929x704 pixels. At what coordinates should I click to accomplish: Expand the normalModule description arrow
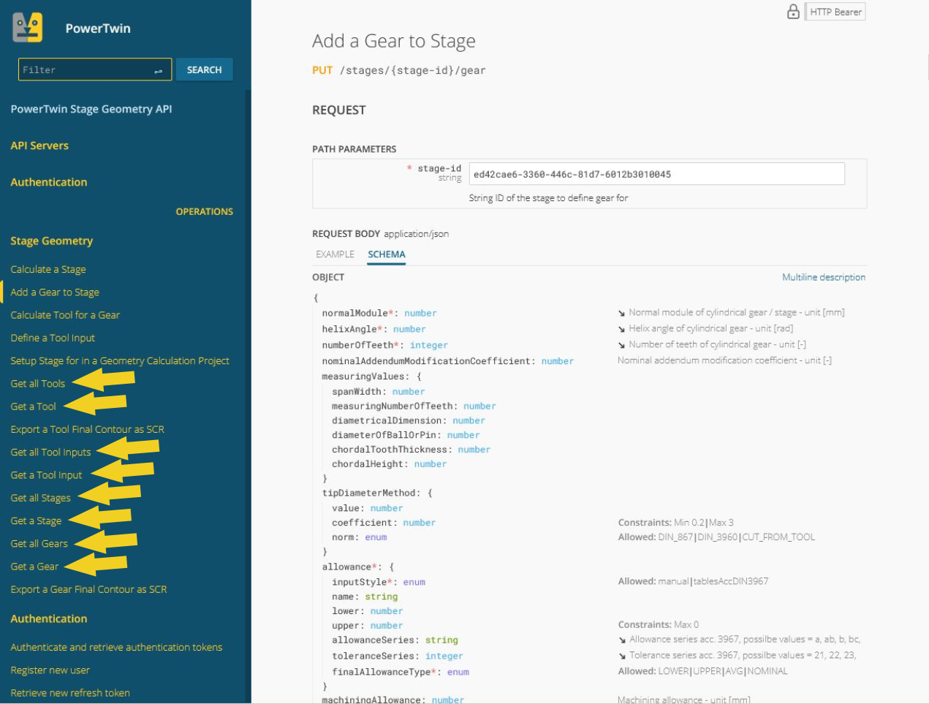(x=621, y=313)
